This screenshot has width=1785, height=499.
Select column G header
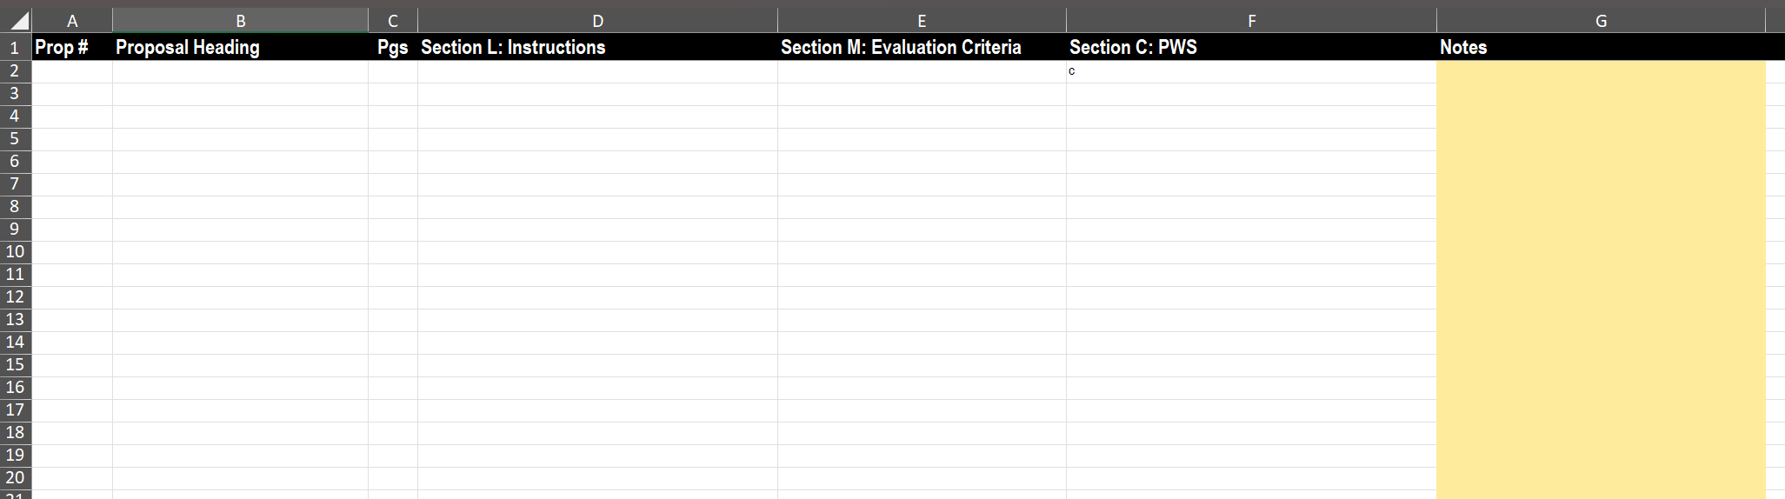[x=1601, y=21]
